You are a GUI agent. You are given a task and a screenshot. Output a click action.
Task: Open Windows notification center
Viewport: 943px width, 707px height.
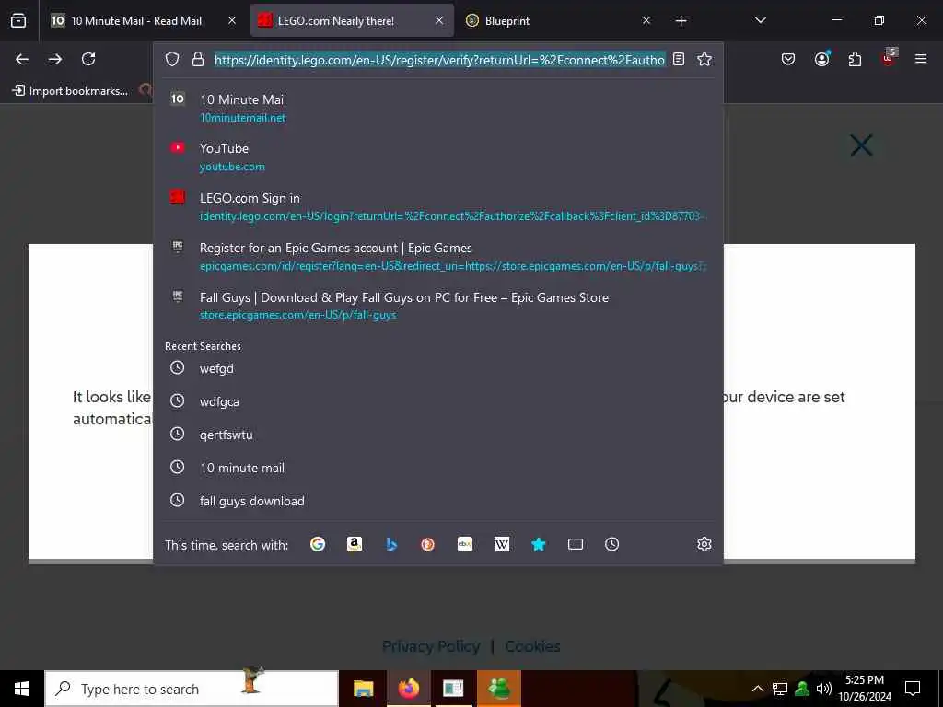click(x=913, y=689)
